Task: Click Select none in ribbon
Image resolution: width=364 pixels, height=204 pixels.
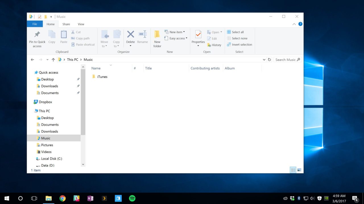Action: tap(237, 38)
